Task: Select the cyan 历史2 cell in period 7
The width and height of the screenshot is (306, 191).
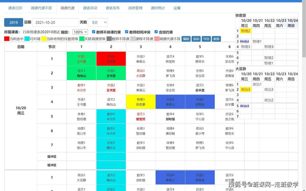Action: [x=111, y=145]
